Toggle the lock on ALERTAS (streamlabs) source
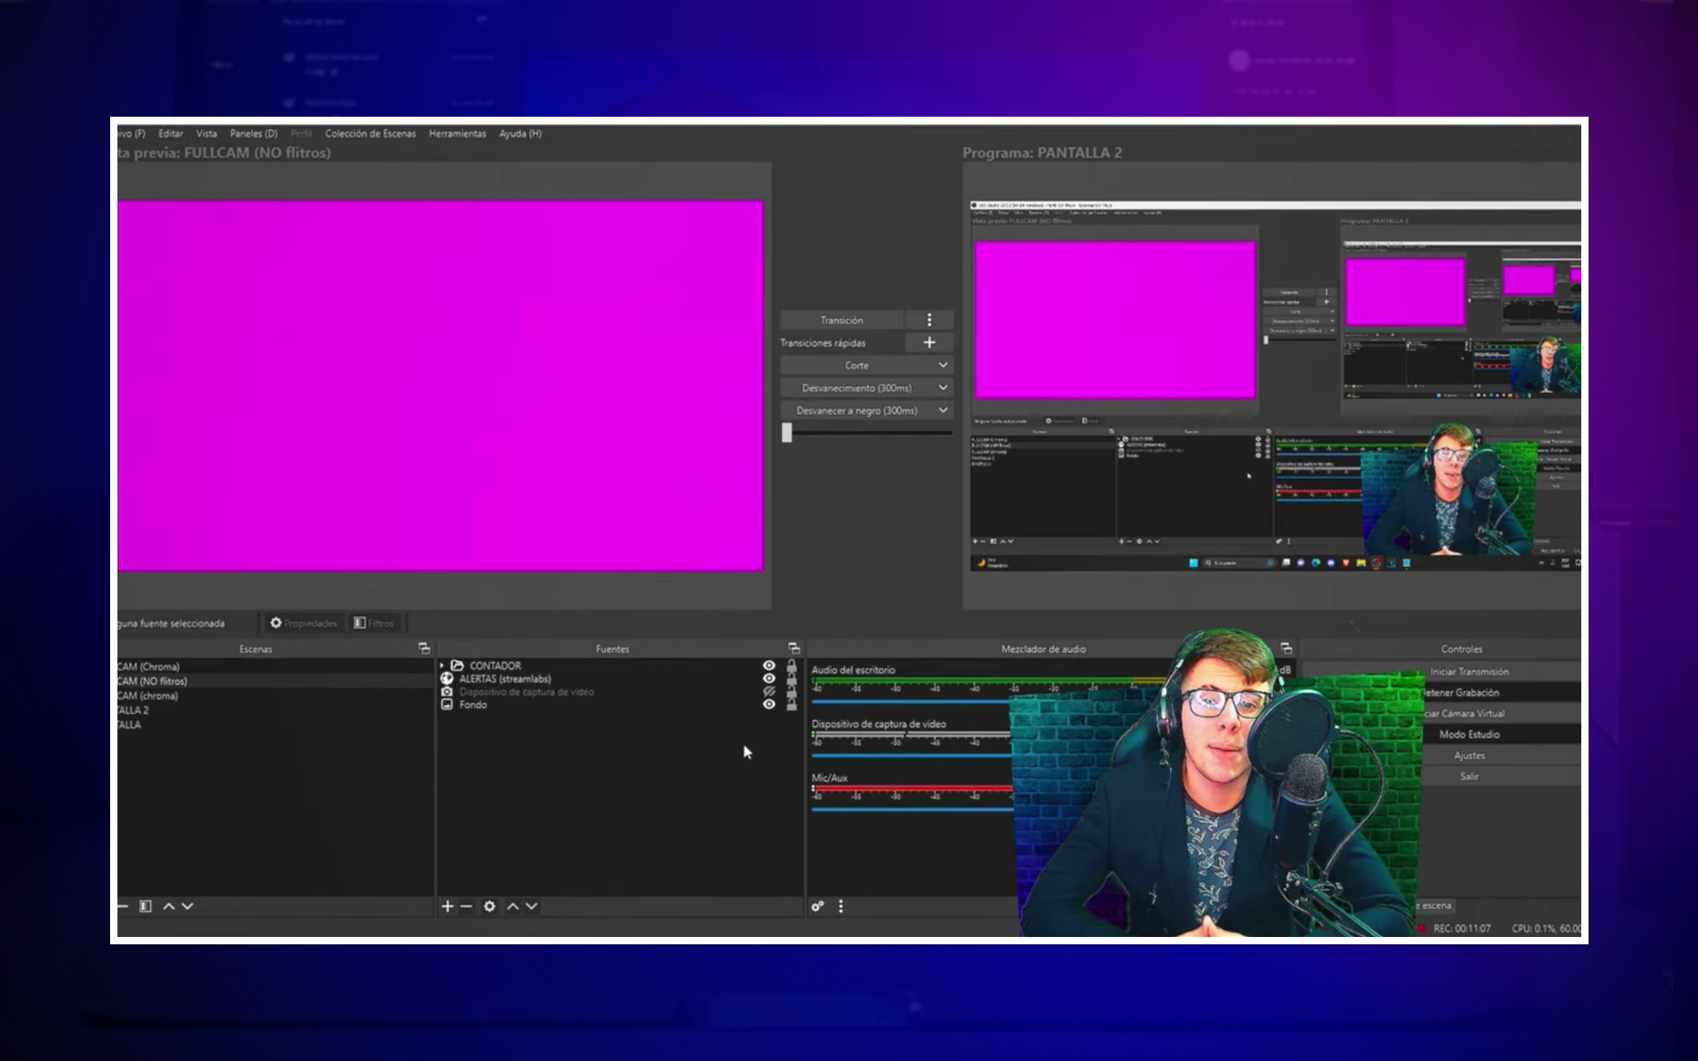The height and width of the screenshot is (1061, 1698). pos(791,678)
